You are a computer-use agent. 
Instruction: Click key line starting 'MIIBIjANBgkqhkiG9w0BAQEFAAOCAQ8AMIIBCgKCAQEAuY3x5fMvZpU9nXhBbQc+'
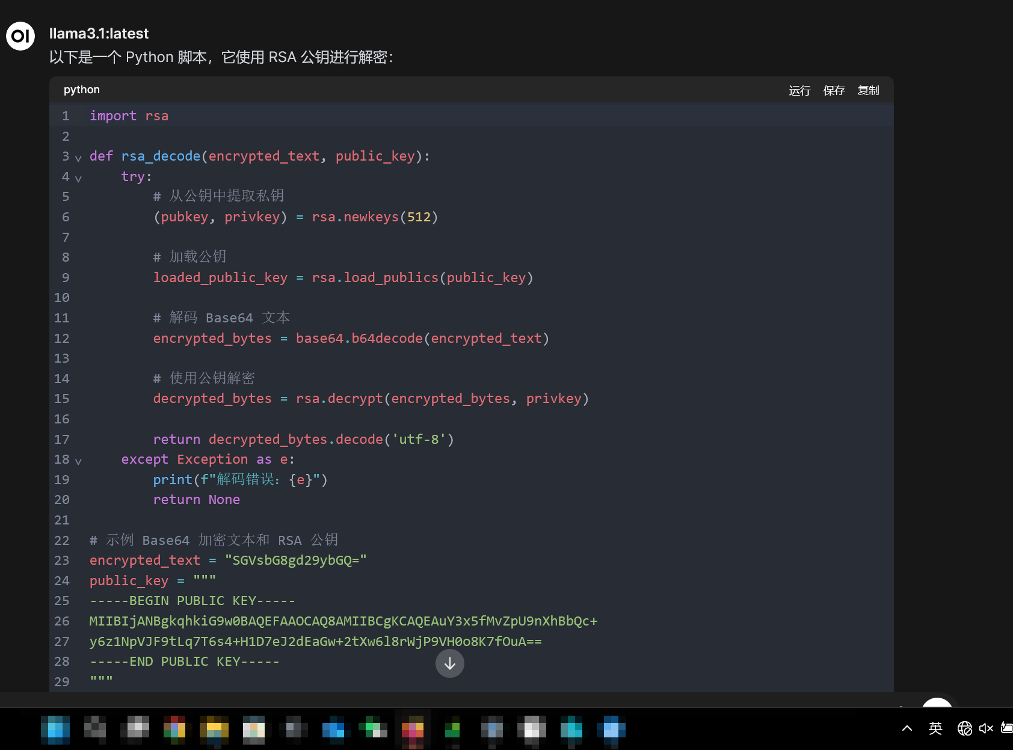coord(343,621)
